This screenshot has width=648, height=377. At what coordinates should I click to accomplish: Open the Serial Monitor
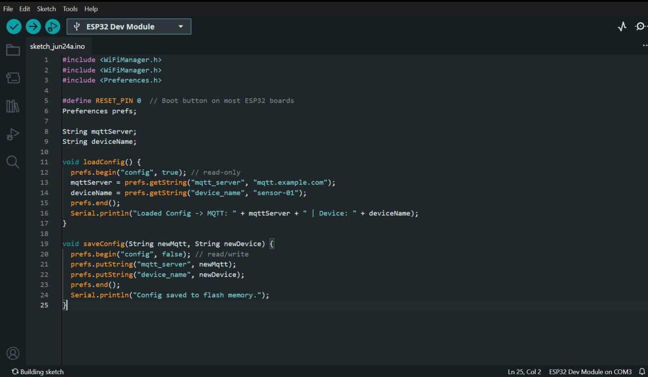[x=641, y=26]
